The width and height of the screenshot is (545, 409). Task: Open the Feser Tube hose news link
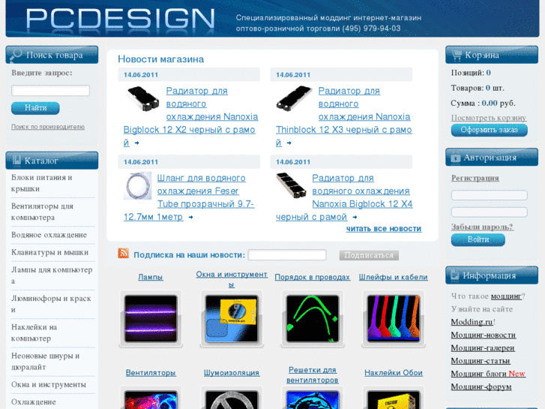pos(189,197)
